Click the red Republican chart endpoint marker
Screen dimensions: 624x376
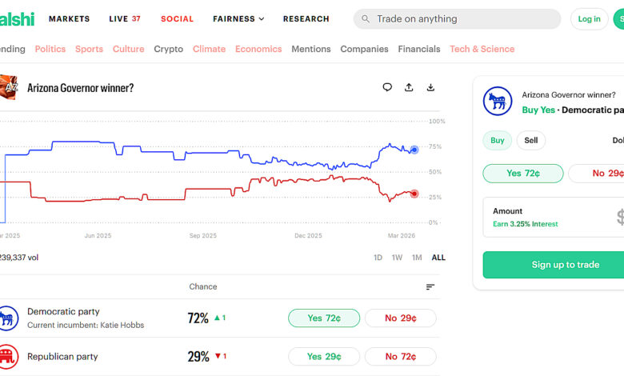pos(414,194)
